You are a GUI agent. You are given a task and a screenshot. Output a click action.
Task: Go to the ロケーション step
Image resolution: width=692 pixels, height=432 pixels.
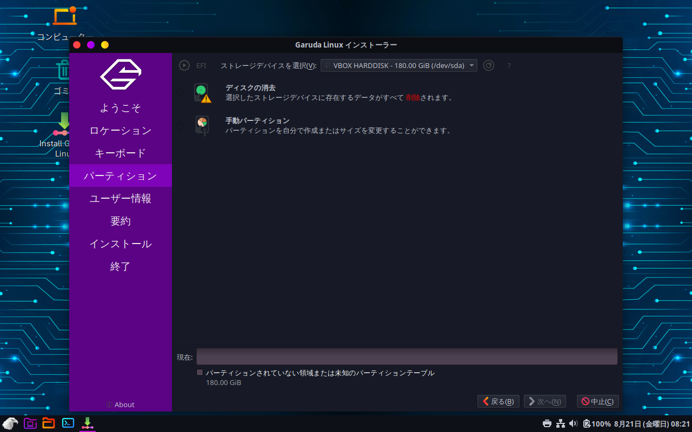pos(121,131)
